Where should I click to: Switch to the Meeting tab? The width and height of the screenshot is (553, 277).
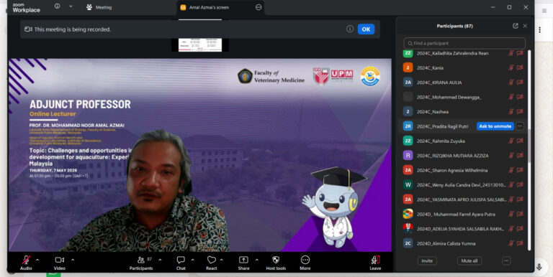pyautogui.click(x=99, y=7)
